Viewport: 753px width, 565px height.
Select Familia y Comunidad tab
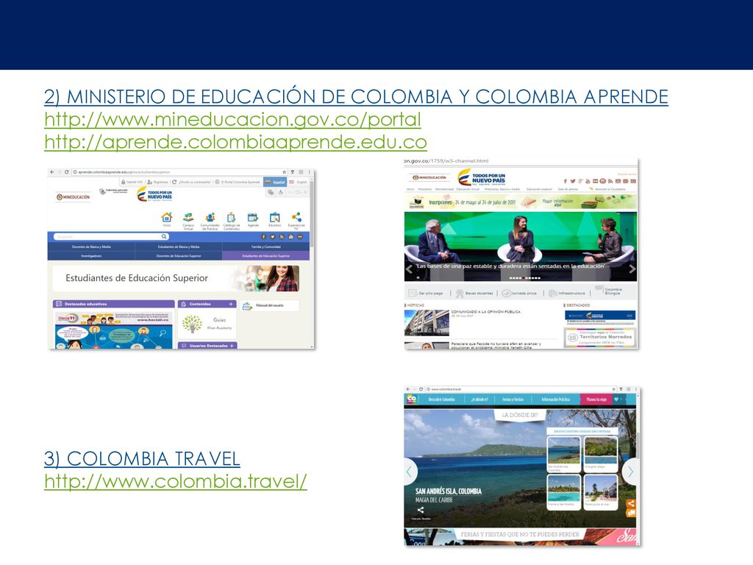(x=265, y=246)
